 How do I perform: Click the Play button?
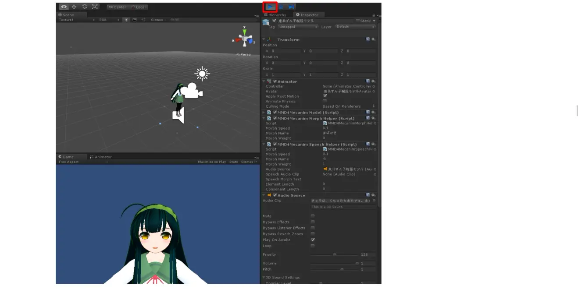tap(271, 7)
